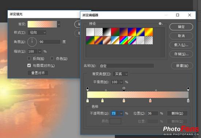Click 取消 to cancel Gradient Editor
Screen dimensions: 201x138
coord(181,36)
